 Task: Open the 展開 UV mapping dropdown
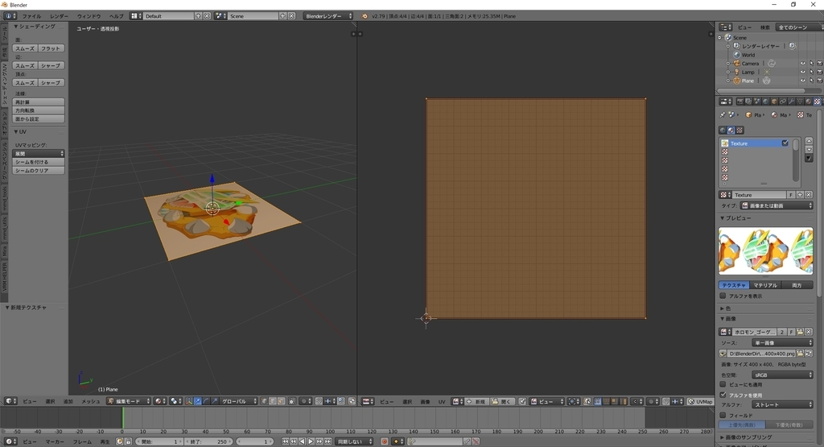coord(39,154)
